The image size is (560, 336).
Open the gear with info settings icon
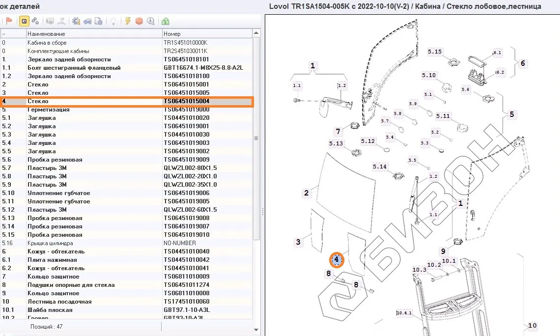tap(76, 21)
